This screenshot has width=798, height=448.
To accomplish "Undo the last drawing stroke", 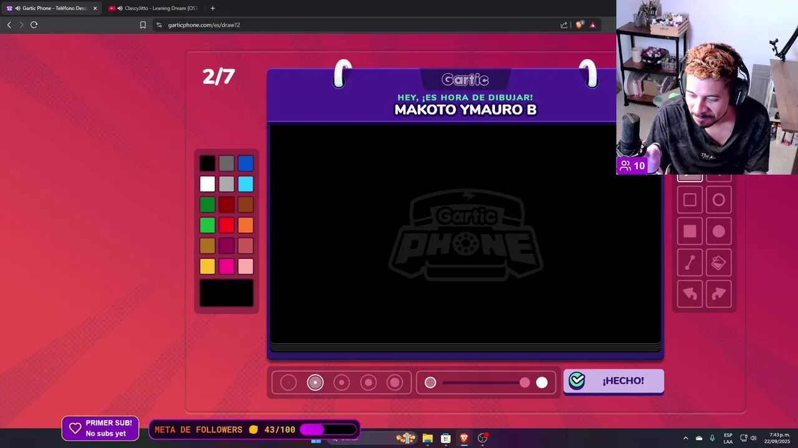I will (690, 294).
